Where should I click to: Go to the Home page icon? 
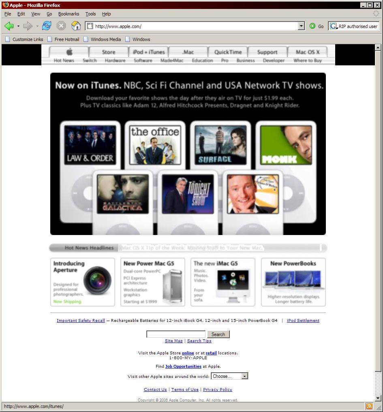point(76,26)
